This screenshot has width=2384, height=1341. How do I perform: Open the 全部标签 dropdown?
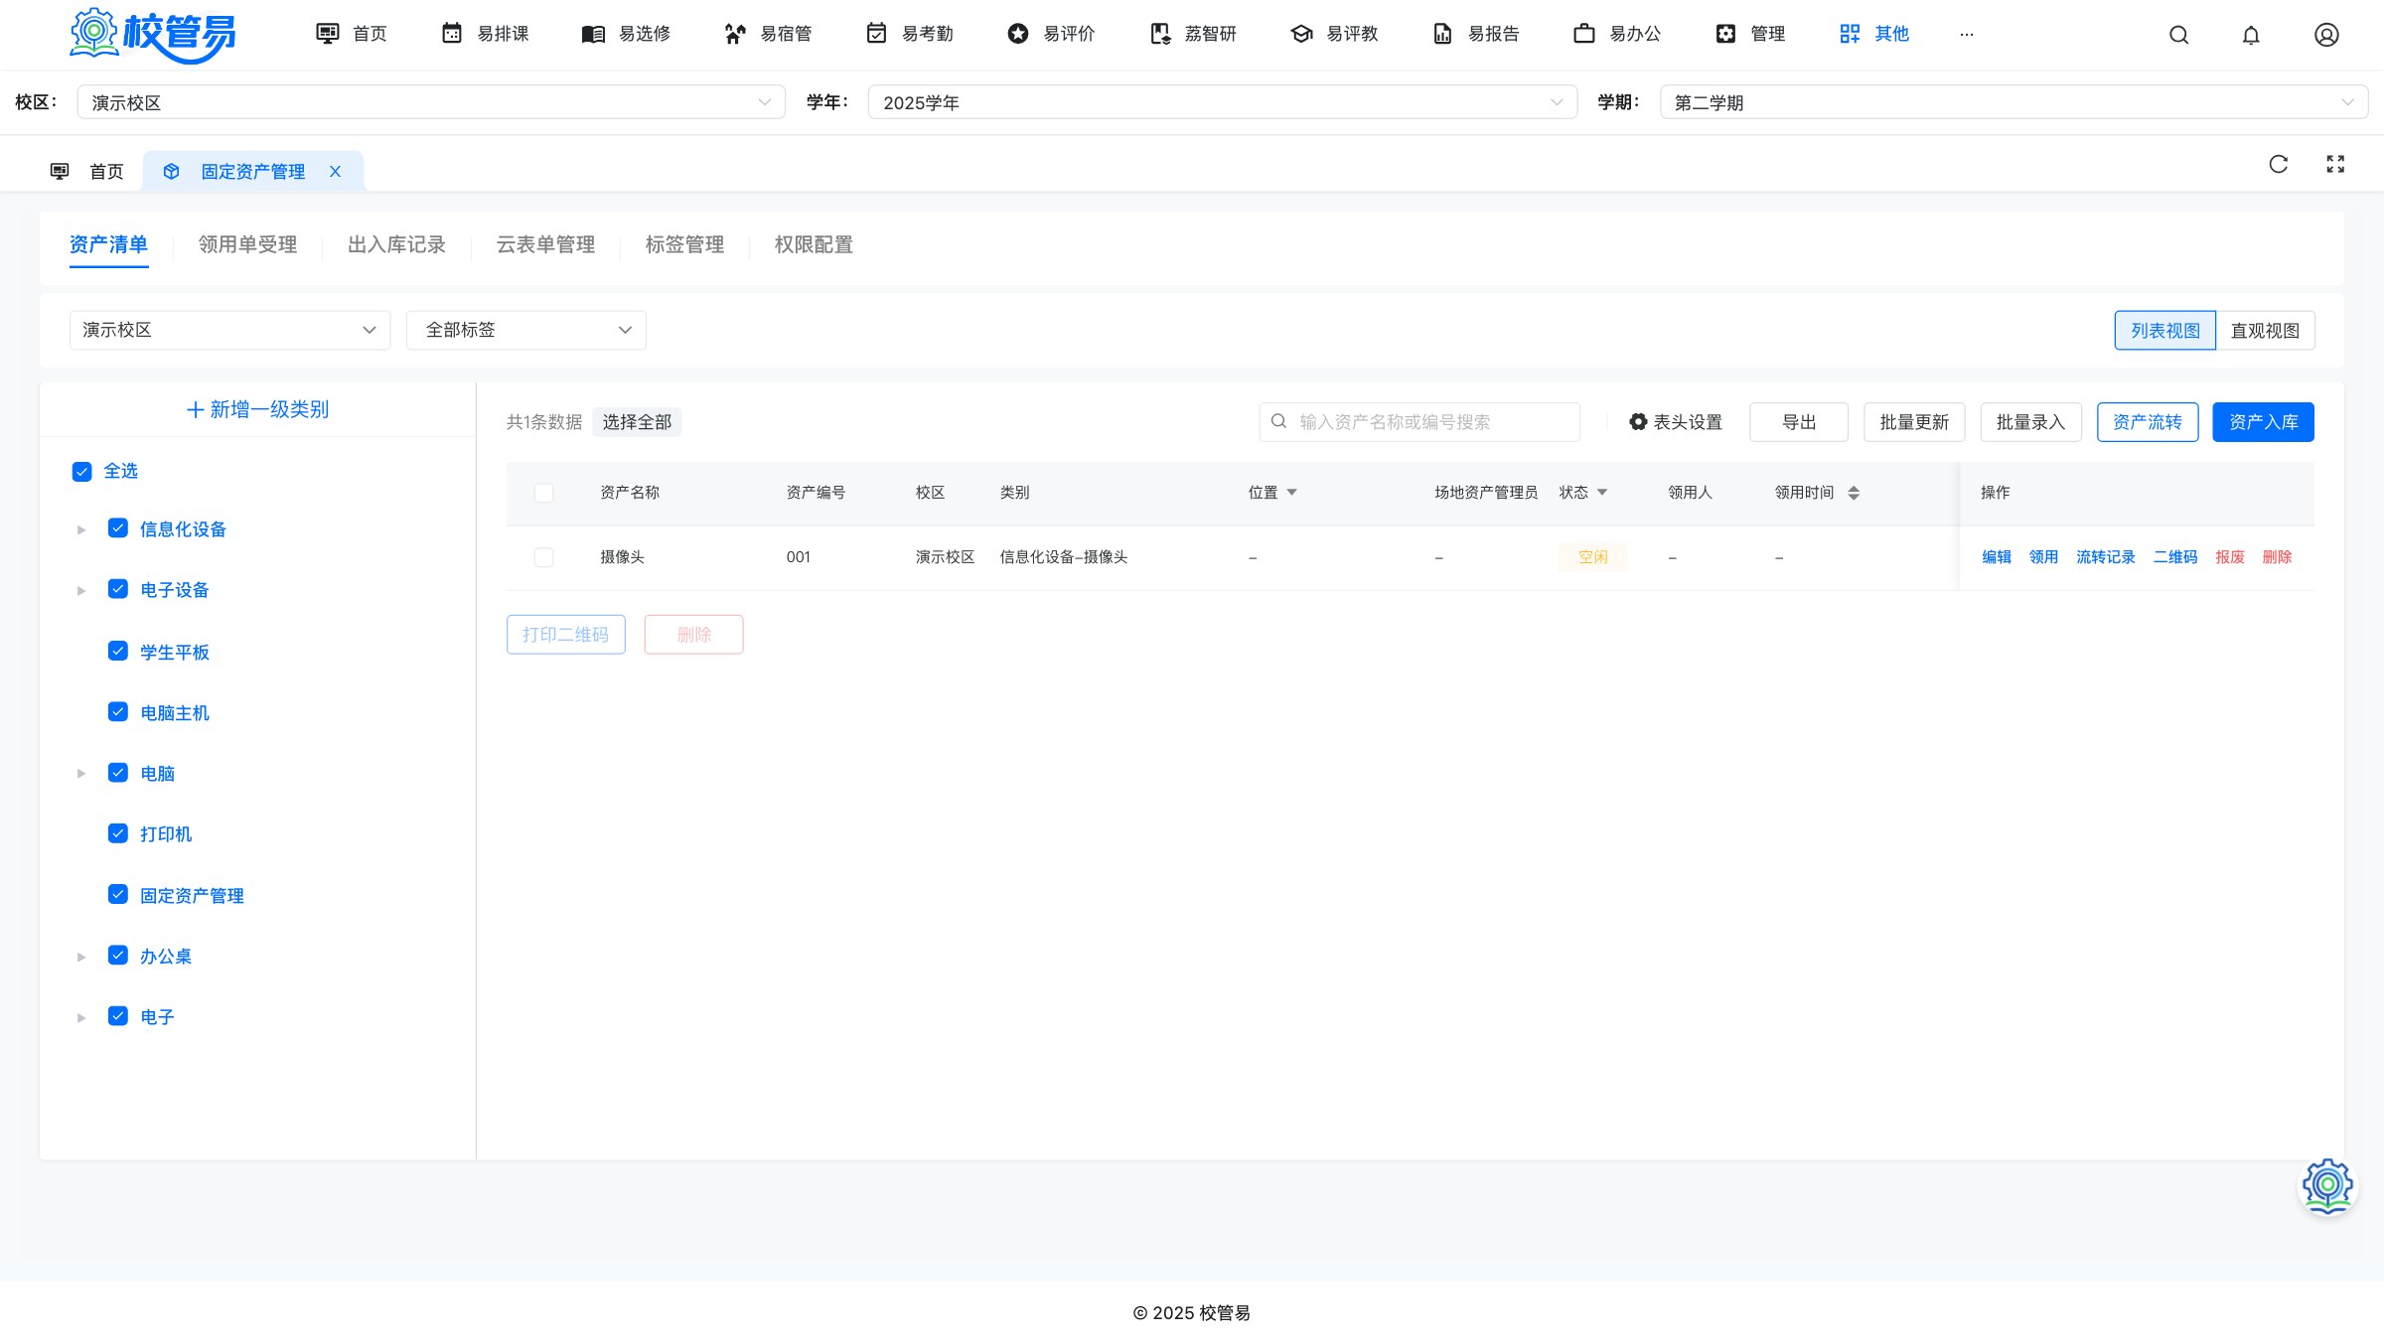(526, 330)
